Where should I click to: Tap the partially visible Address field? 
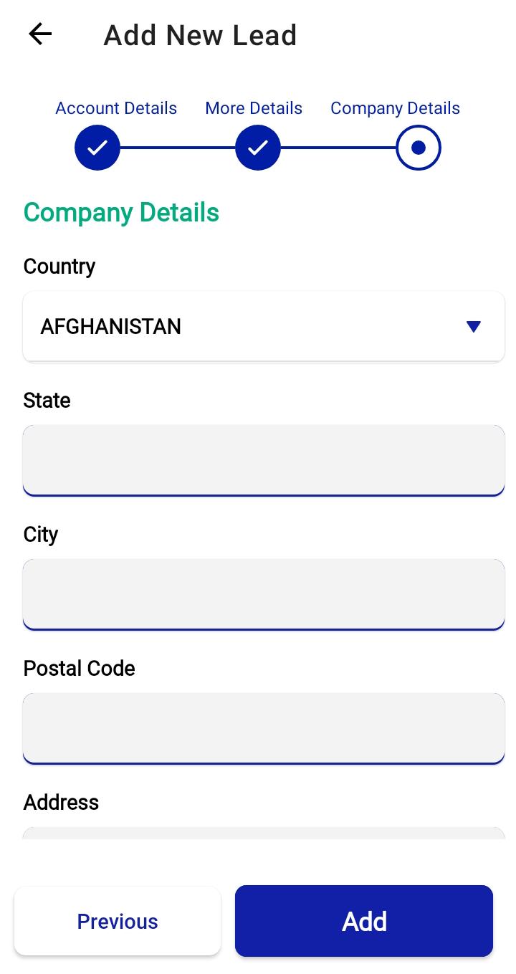[x=264, y=834]
